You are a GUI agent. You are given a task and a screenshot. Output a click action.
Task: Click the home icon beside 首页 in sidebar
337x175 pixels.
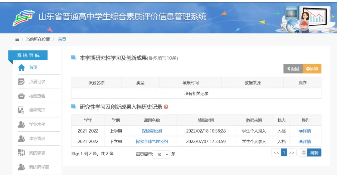click(22, 67)
